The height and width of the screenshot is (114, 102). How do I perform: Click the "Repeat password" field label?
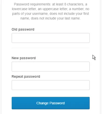[x=26, y=77]
